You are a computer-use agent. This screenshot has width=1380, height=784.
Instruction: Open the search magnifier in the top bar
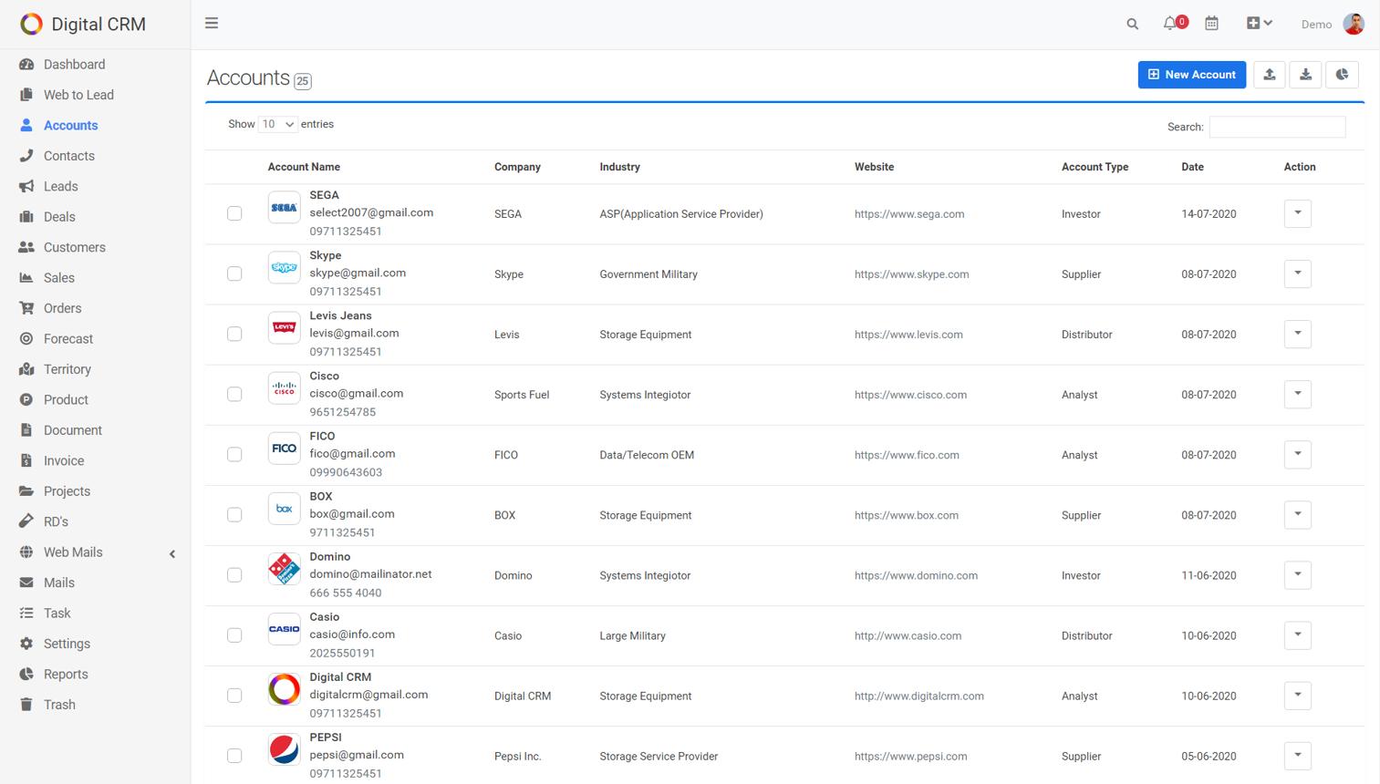[x=1132, y=25]
